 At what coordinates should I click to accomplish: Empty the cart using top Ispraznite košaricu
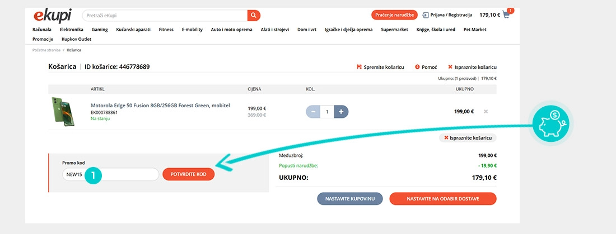[472, 67]
